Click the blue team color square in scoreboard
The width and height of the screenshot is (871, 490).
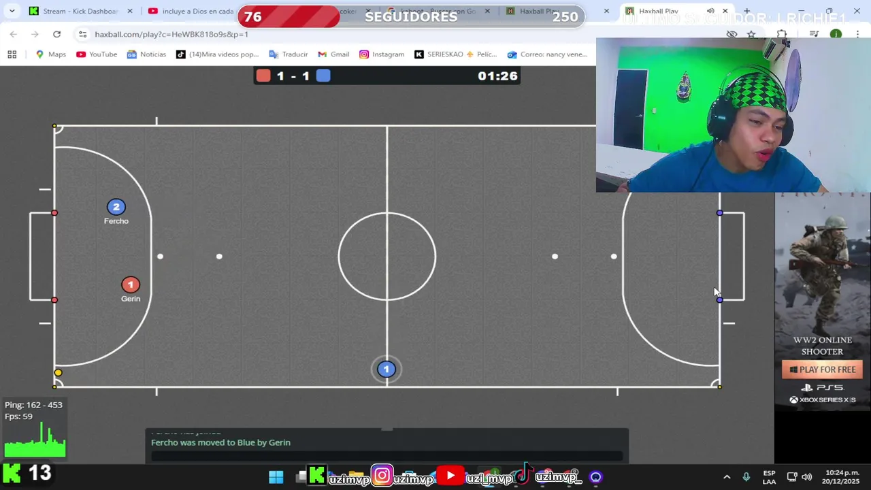click(323, 76)
